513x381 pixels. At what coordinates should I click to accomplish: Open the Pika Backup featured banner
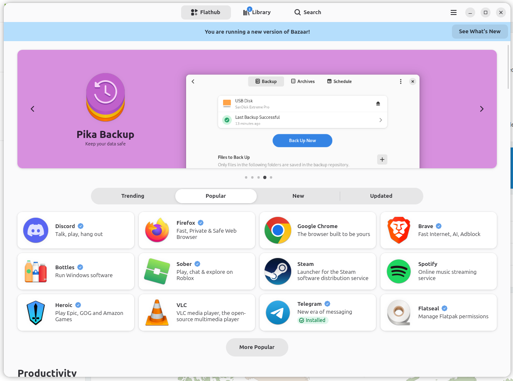point(106,110)
